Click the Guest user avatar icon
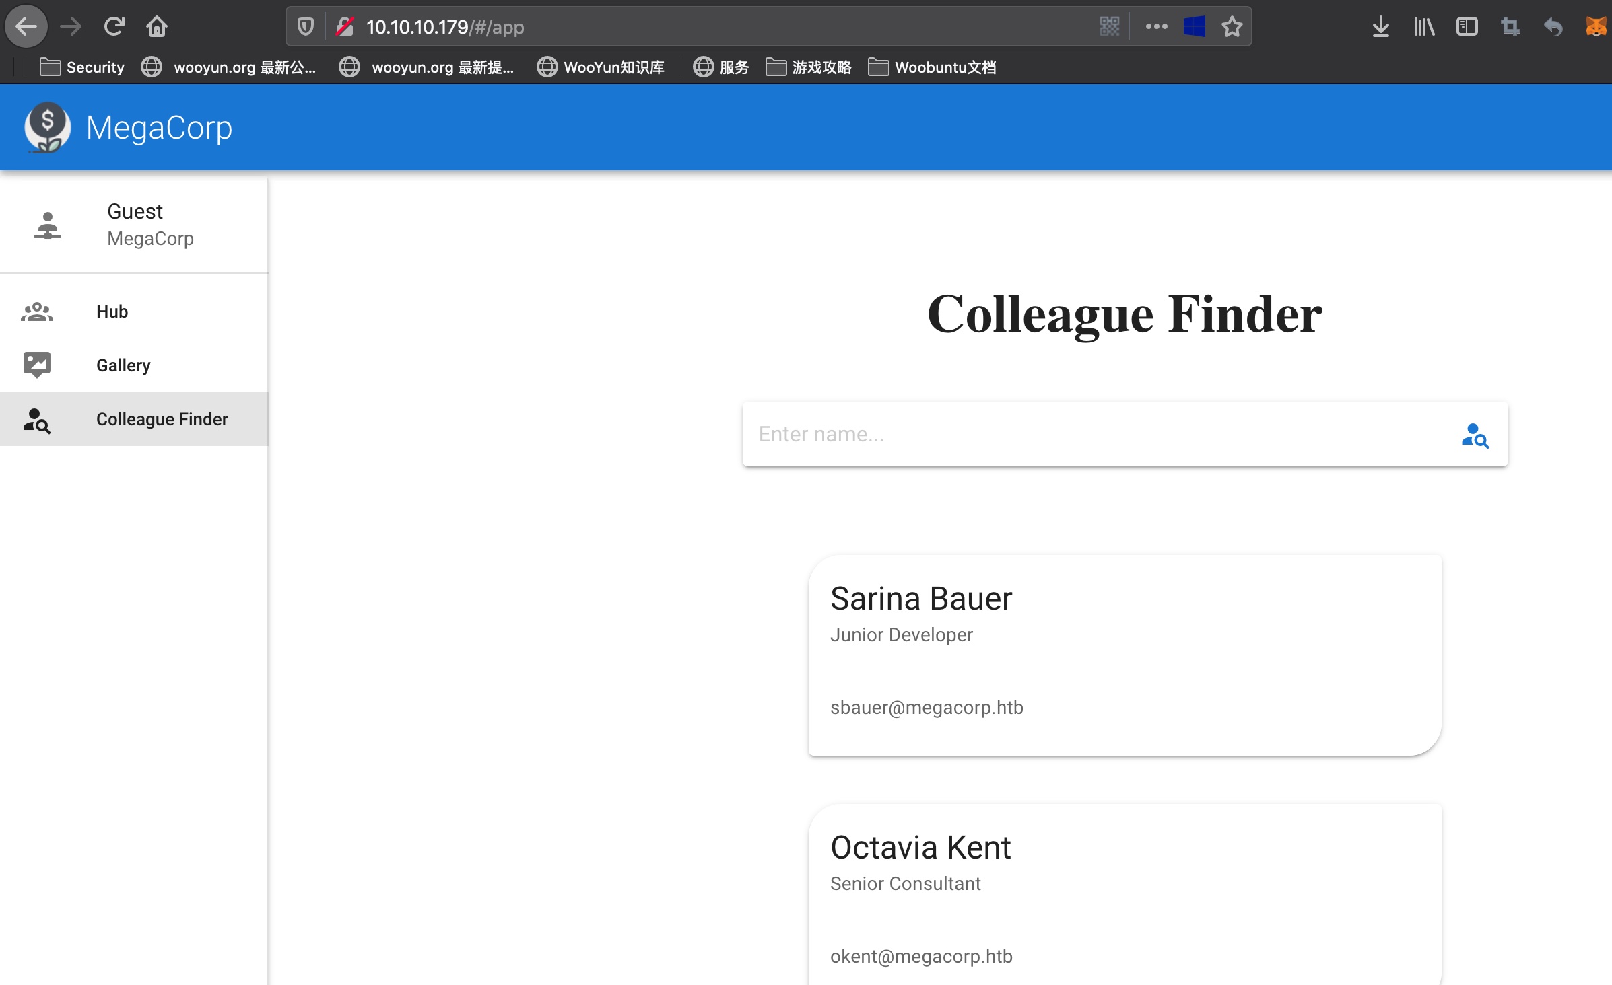Screen dimensions: 1612x985 pyautogui.click(x=47, y=225)
